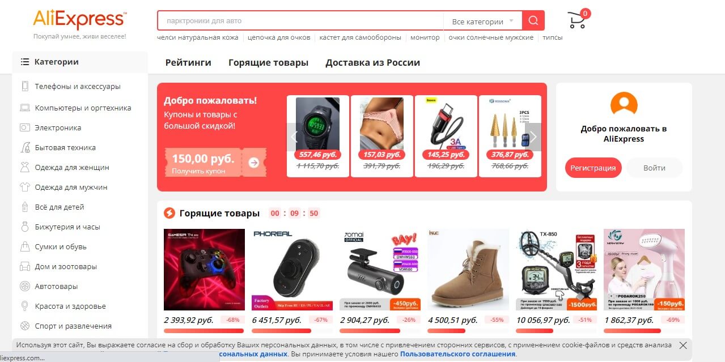The image size is (725, 362).
Task: Open the GameSir controller product thumbnail
Action: pyautogui.click(x=204, y=270)
